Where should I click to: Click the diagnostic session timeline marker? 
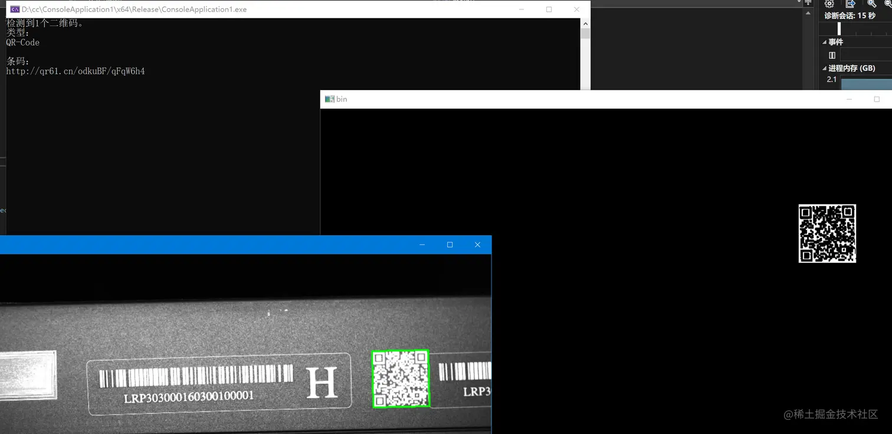(x=839, y=28)
